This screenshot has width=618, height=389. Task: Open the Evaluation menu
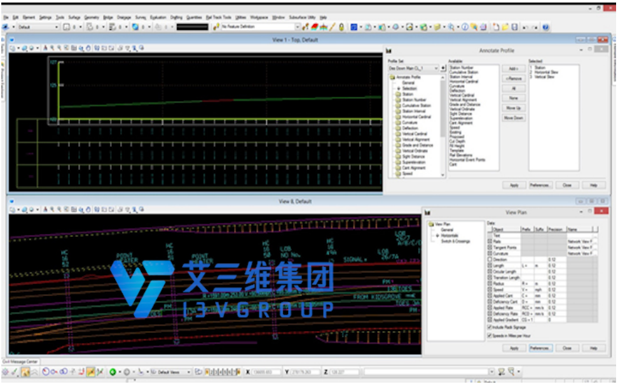158,17
